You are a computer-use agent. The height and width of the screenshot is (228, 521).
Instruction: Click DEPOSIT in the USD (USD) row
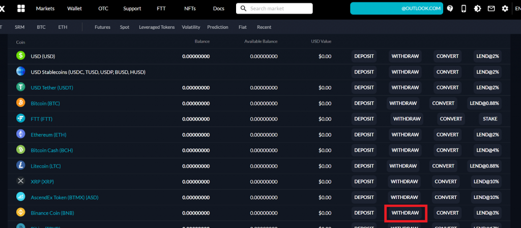364,56
